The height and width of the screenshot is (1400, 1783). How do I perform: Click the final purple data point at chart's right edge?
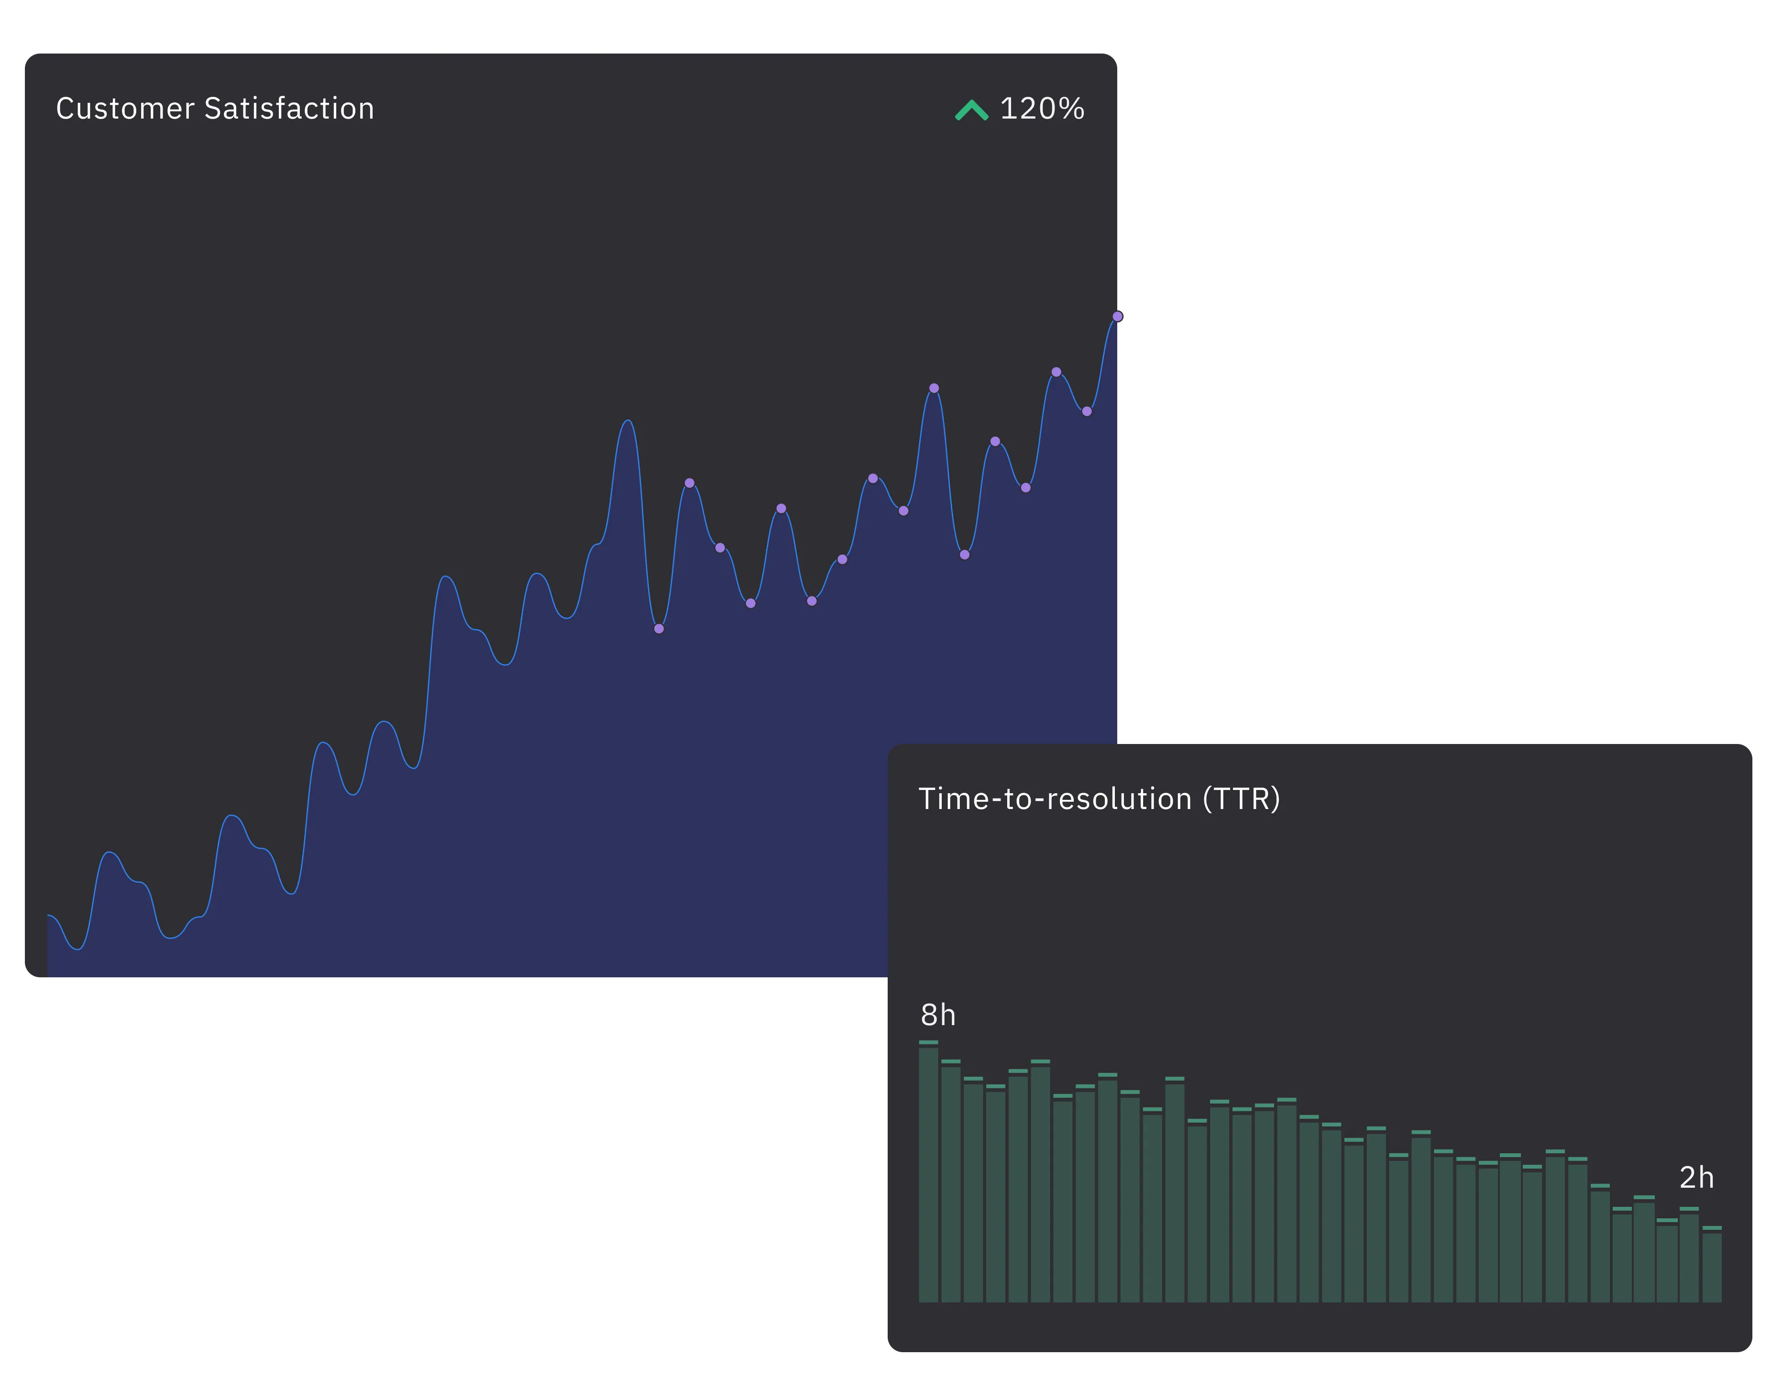pyautogui.click(x=1117, y=317)
